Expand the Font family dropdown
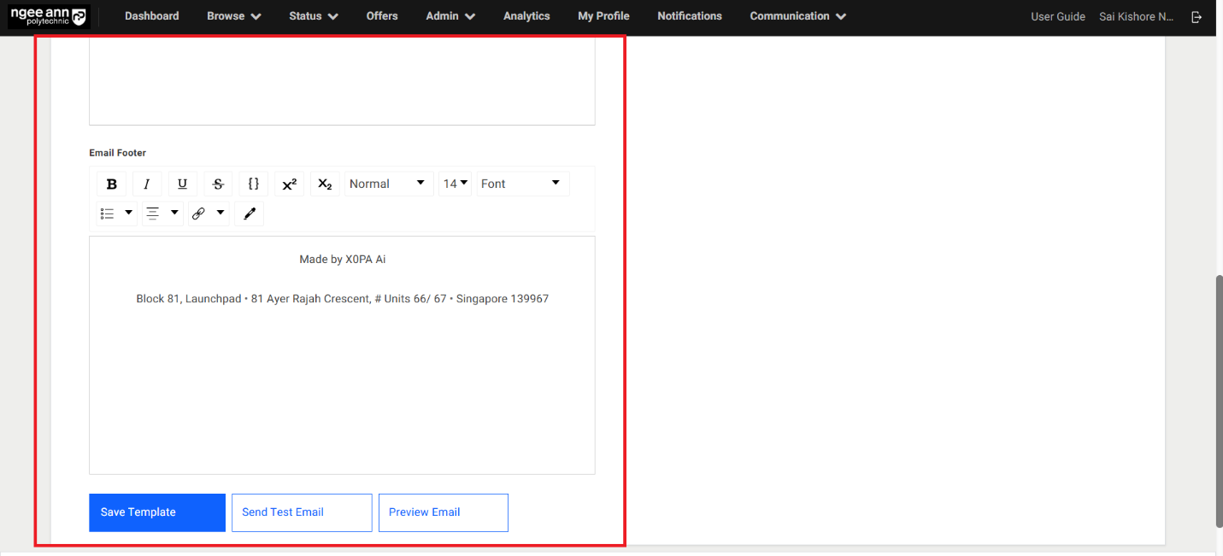This screenshot has height=556, width=1223. pyautogui.click(x=521, y=184)
